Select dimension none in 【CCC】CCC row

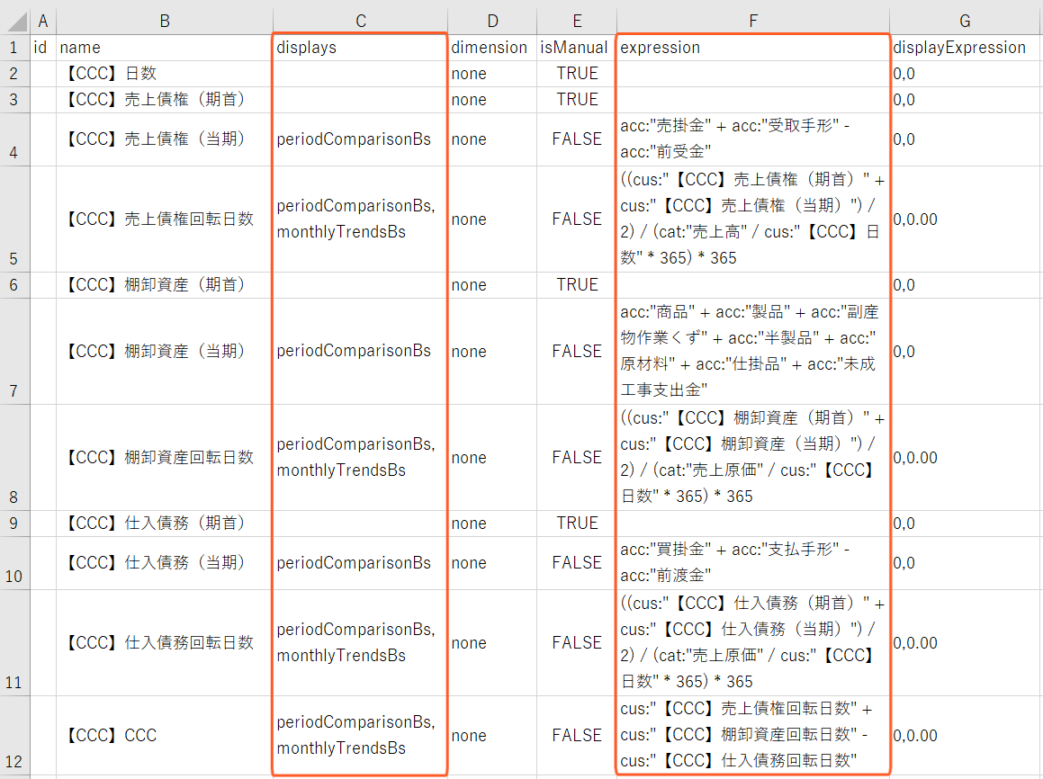coord(492,735)
